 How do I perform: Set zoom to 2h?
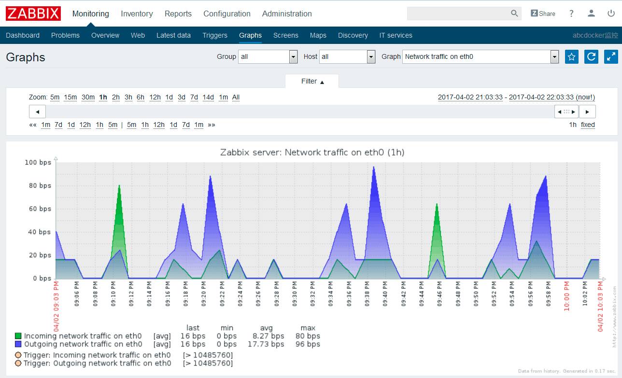click(x=116, y=97)
